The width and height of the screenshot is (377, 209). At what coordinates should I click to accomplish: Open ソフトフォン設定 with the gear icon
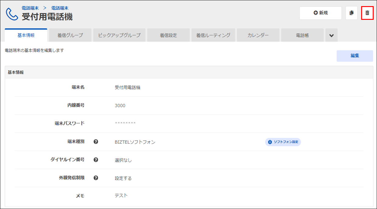click(283, 142)
